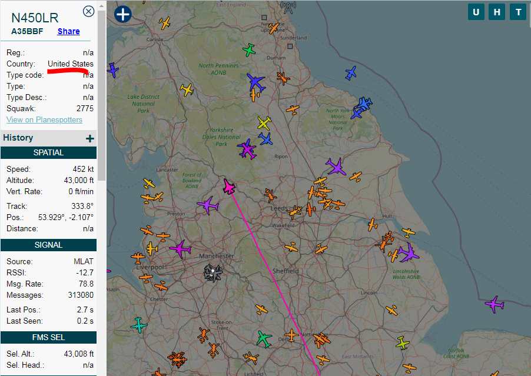The height and width of the screenshot is (376, 531).
Task: Click the sidebar scrollbar up arrow
Action: point(102,6)
